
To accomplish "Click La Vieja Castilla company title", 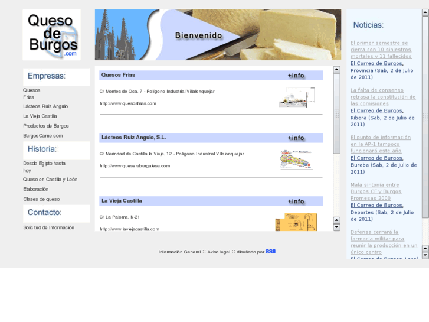I will (122, 201).
